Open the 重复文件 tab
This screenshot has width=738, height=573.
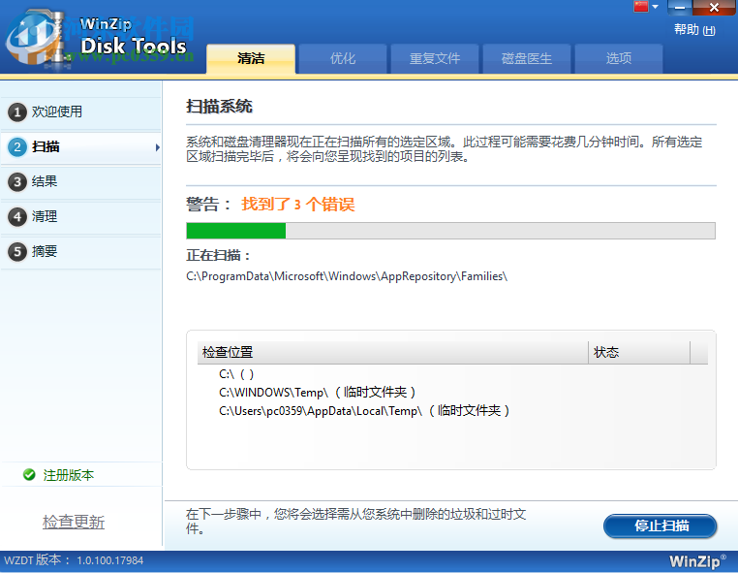click(x=435, y=58)
